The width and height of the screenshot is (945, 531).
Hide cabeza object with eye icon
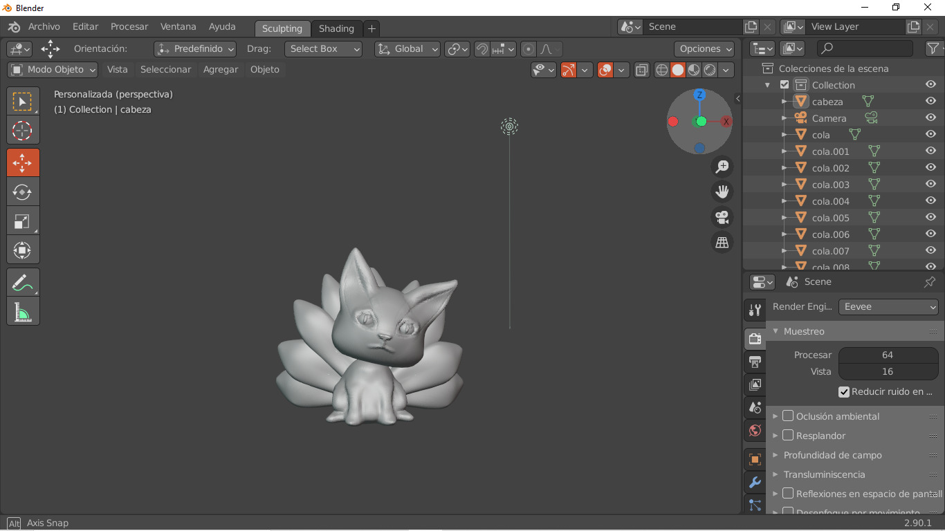pyautogui.click(x=930, y=102)
